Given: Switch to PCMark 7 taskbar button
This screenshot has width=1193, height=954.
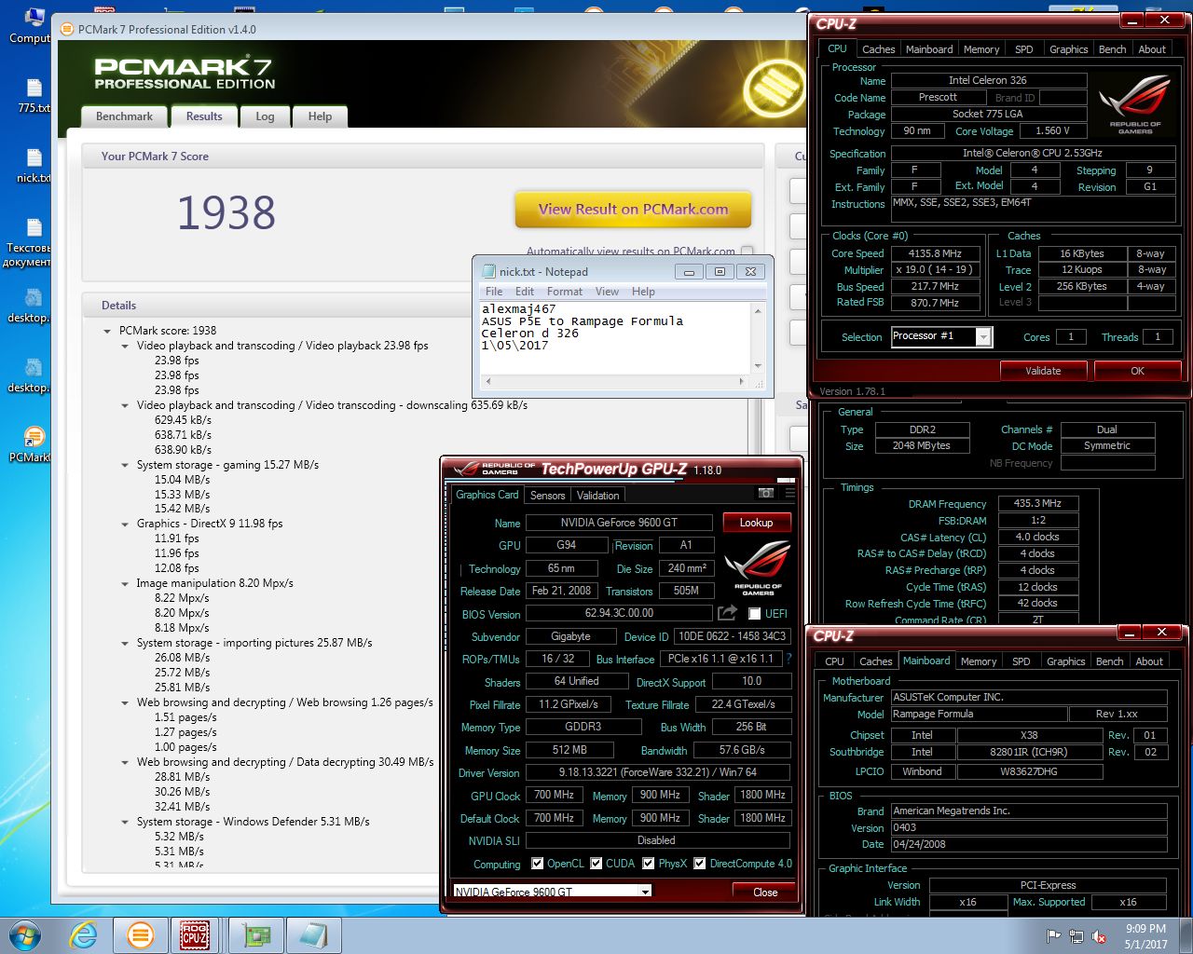Looking at the screenshot, I should [141, 935].
